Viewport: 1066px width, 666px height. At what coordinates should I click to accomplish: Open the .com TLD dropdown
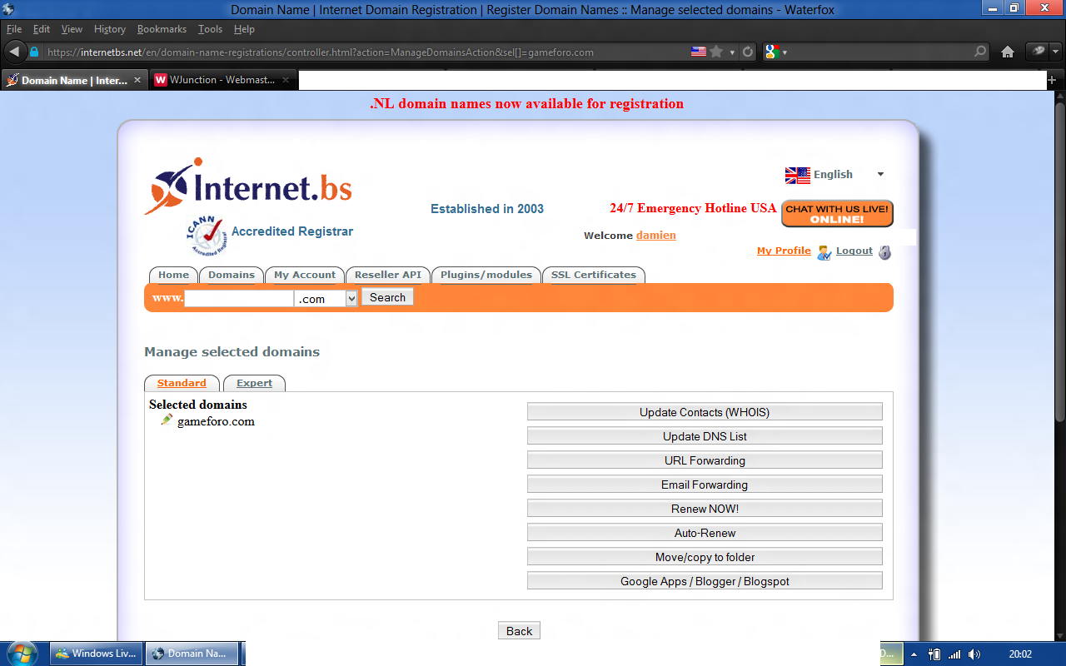[x=326, y=298]
